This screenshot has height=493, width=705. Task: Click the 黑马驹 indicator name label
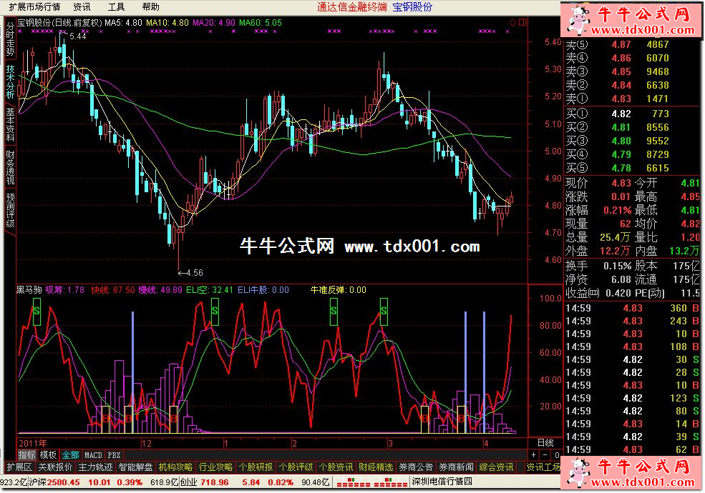pyautogui.click(x=29, y=290)
